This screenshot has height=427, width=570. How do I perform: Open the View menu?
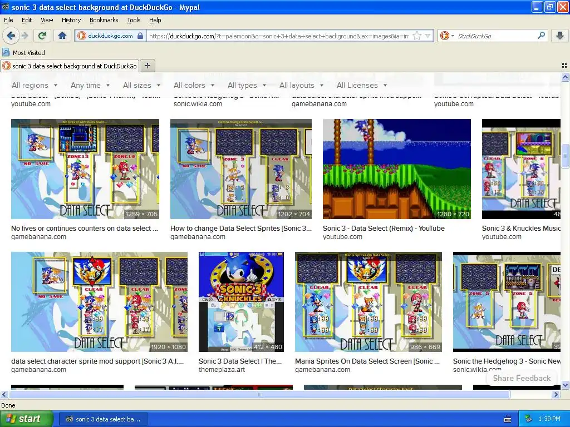pyautogui.click(x=47, y=20)
